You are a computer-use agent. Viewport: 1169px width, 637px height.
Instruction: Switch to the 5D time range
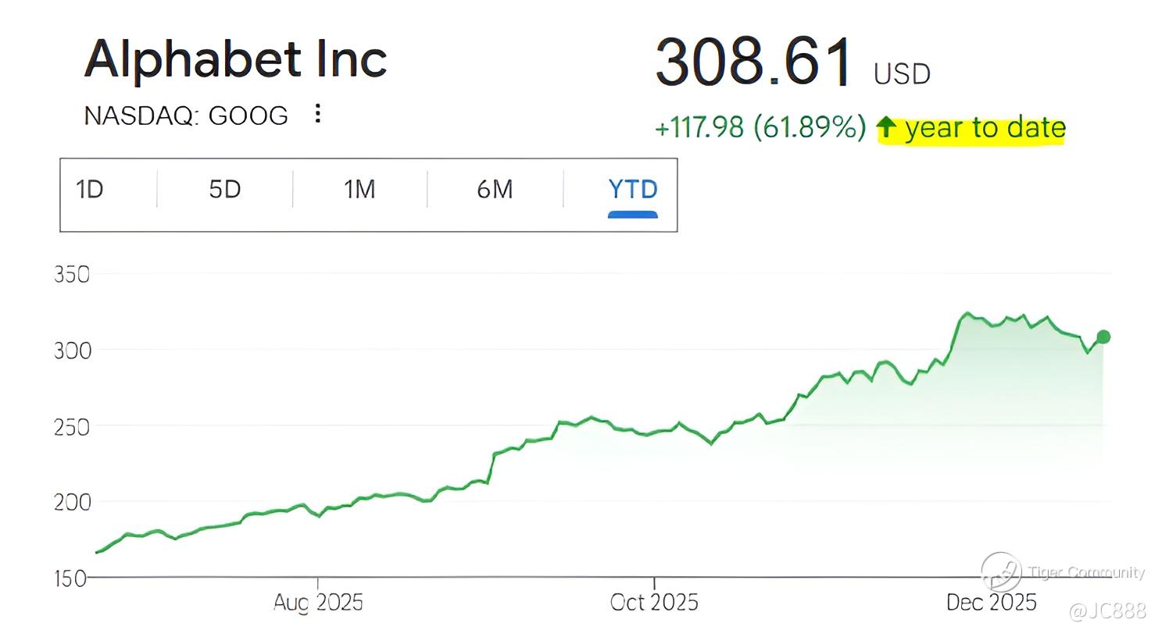pos(224,190)
